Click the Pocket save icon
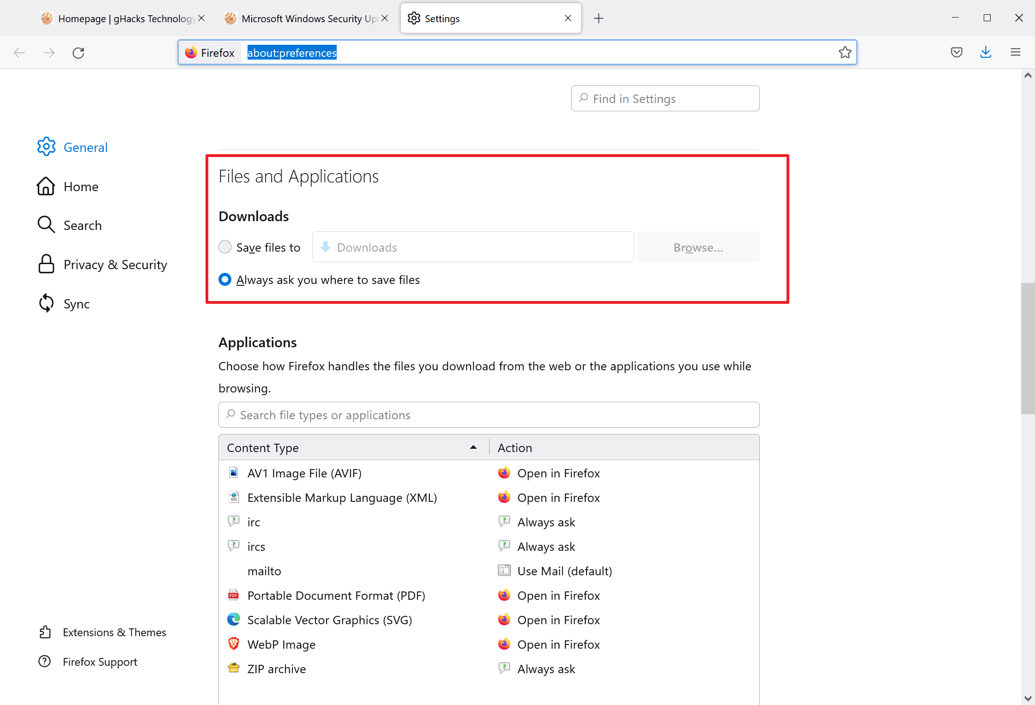The width and height of the screenshot is (1035, 705). [956, 53]
